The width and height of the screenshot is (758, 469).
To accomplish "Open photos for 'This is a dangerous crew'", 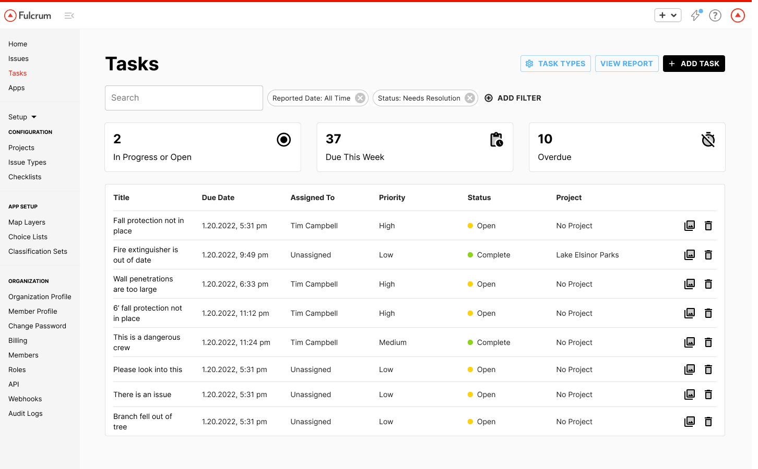I will pyautogui.click(x=690, y=342).
